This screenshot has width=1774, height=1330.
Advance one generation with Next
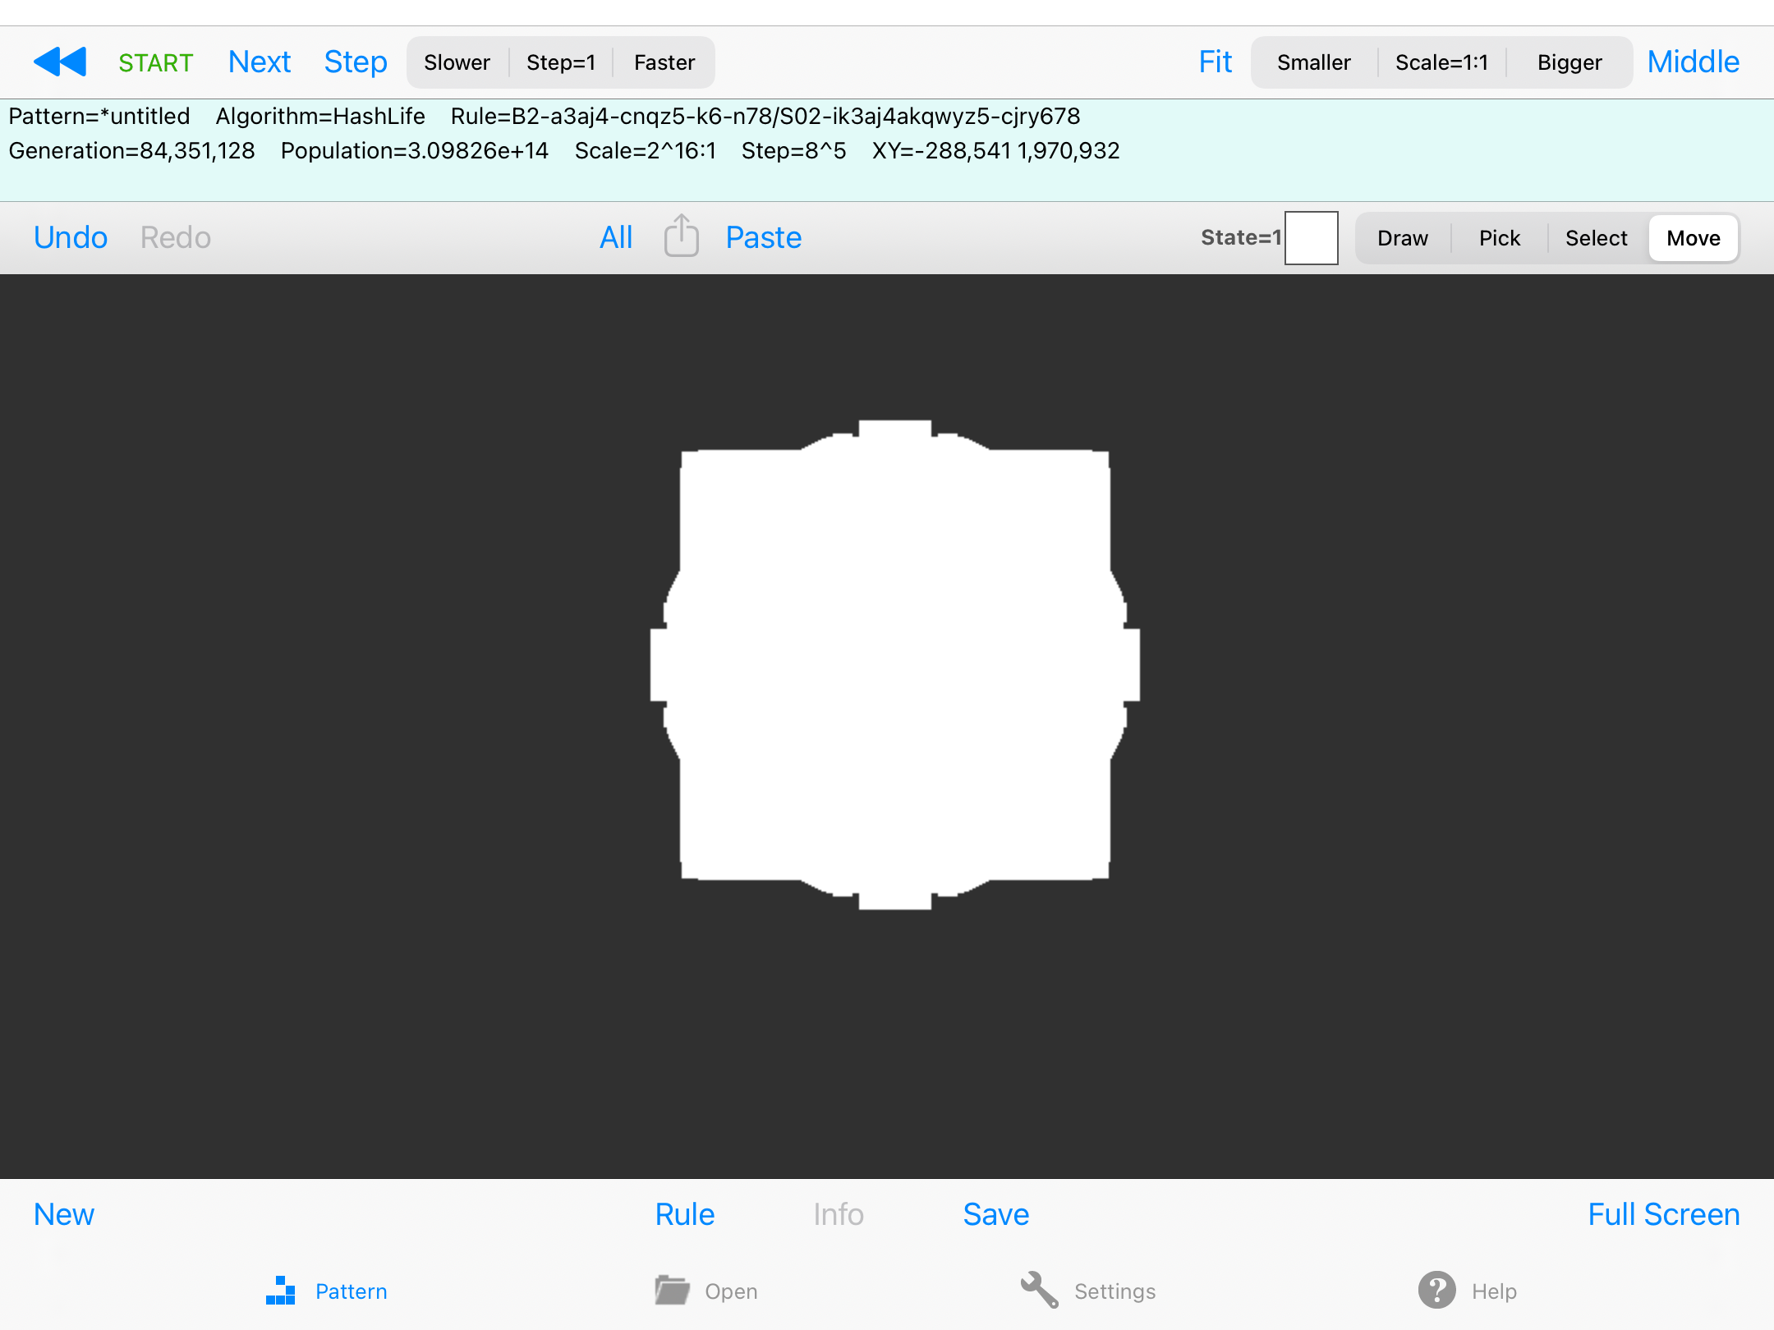coord(260,62)
